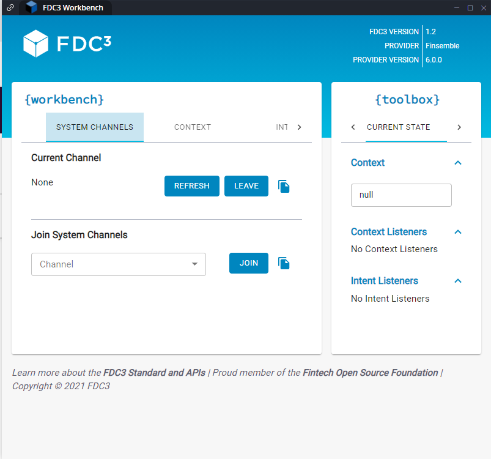Screen dimensions: 491x459
Task: Join the selected system channel
Action: (249, 263)
